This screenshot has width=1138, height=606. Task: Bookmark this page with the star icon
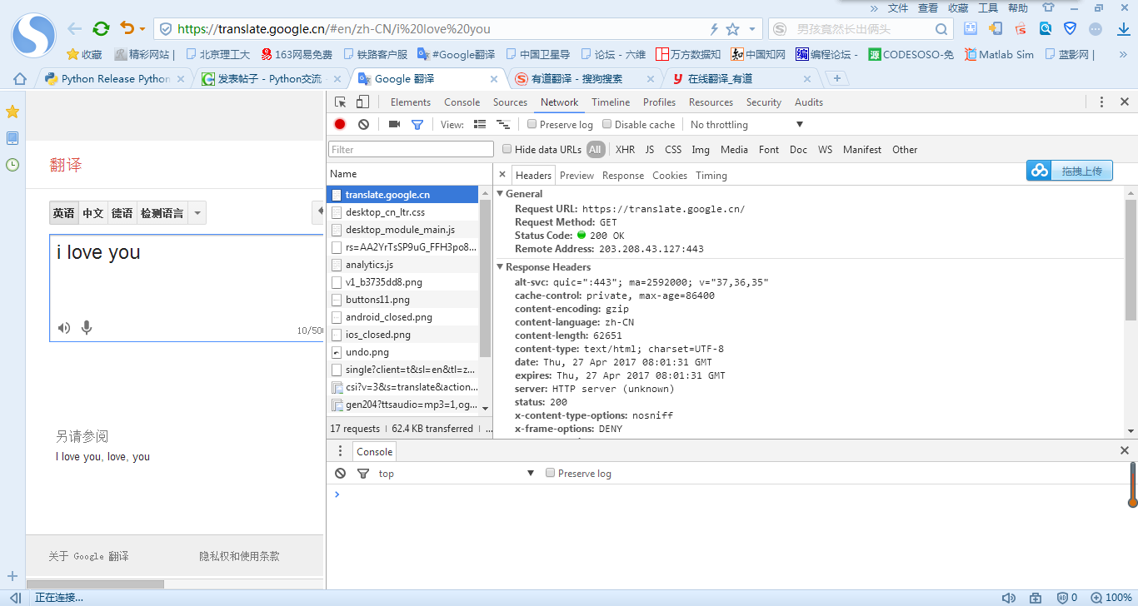point(733,29)
